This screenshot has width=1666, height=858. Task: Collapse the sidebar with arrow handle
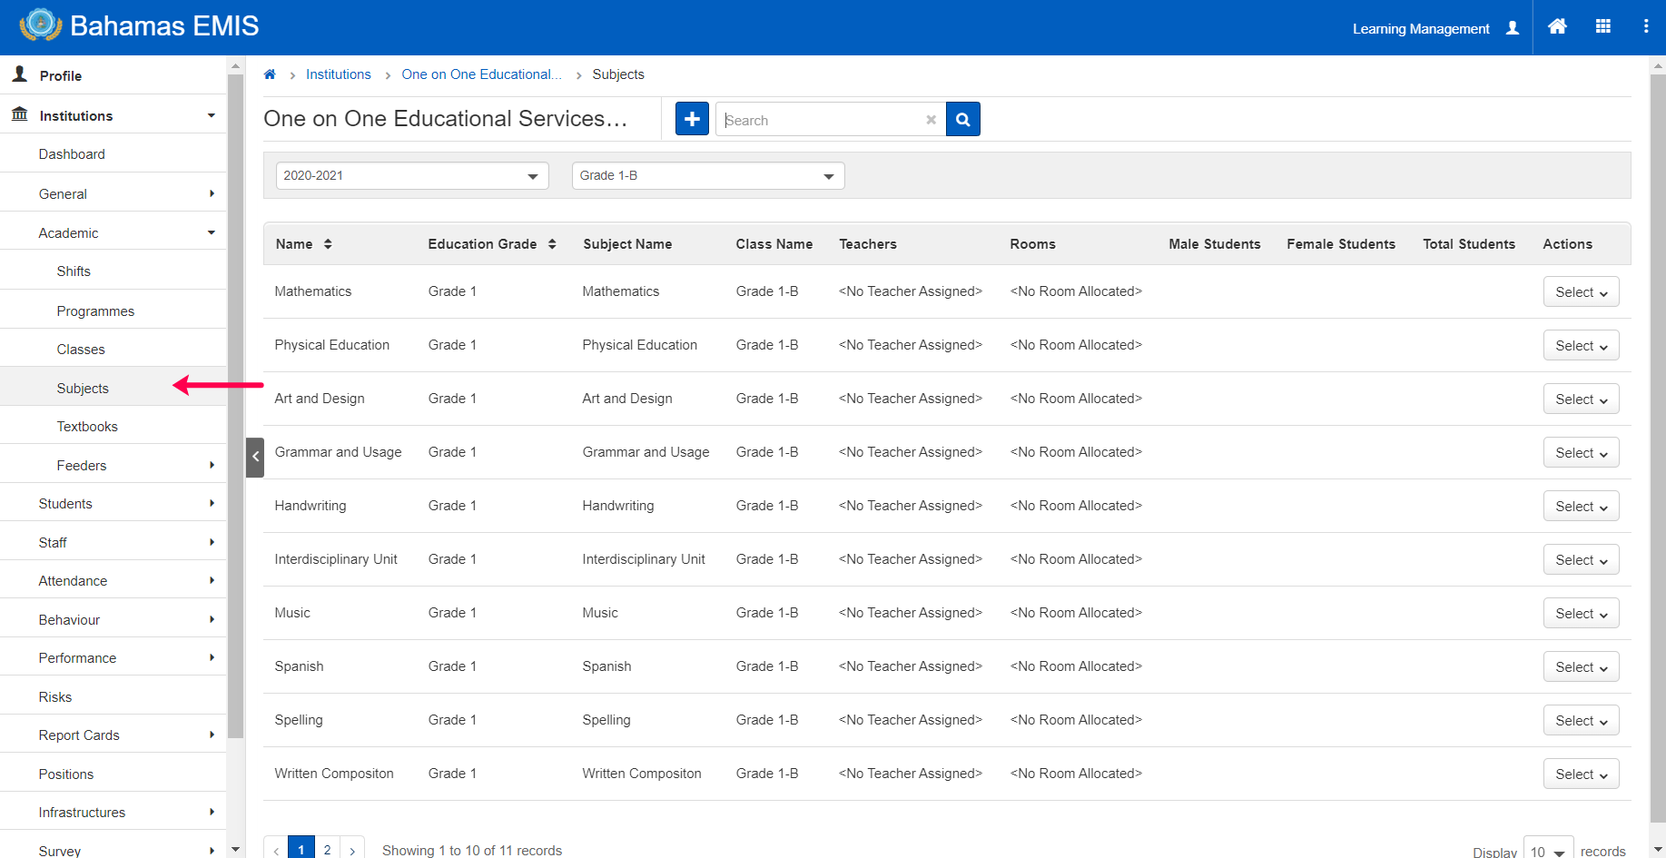click(x=255, y=457)
